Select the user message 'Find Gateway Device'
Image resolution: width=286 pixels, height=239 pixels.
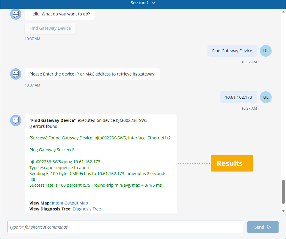[x=232, y=51]
